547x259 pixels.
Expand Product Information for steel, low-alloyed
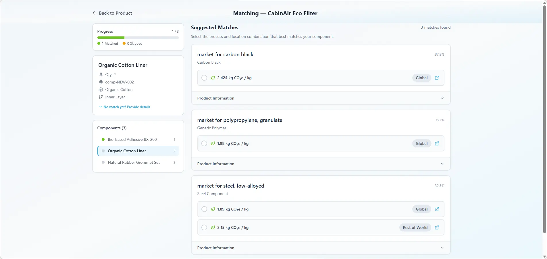click(x=320, y=248)
